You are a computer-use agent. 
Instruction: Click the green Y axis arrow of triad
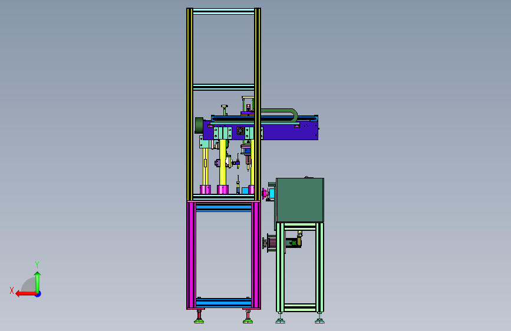(x=38, y=282)
